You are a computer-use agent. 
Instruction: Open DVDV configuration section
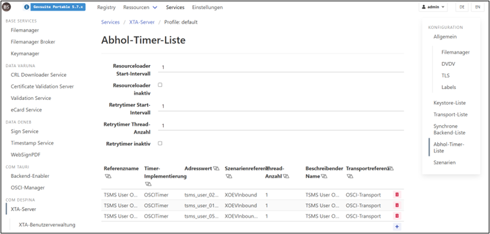coord(449,64)
